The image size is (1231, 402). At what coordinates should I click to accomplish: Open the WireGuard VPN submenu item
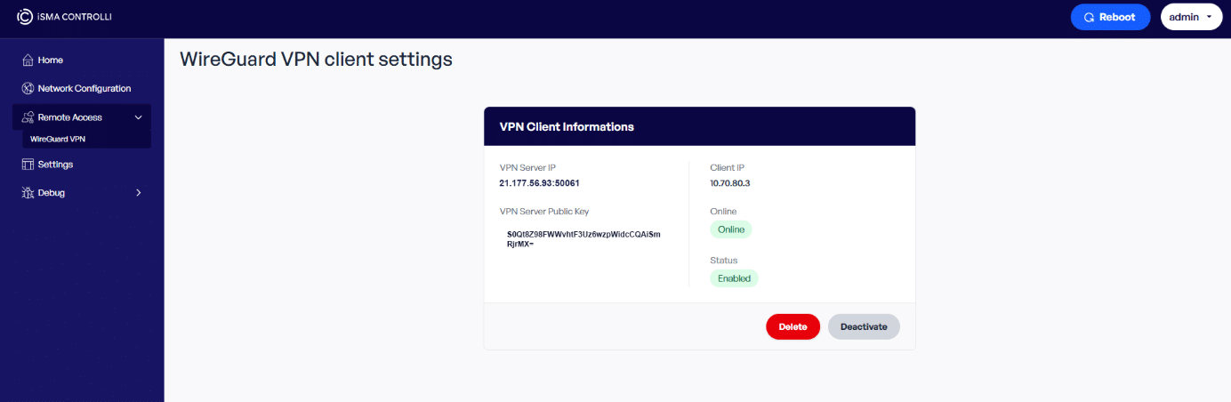[58, 140]
